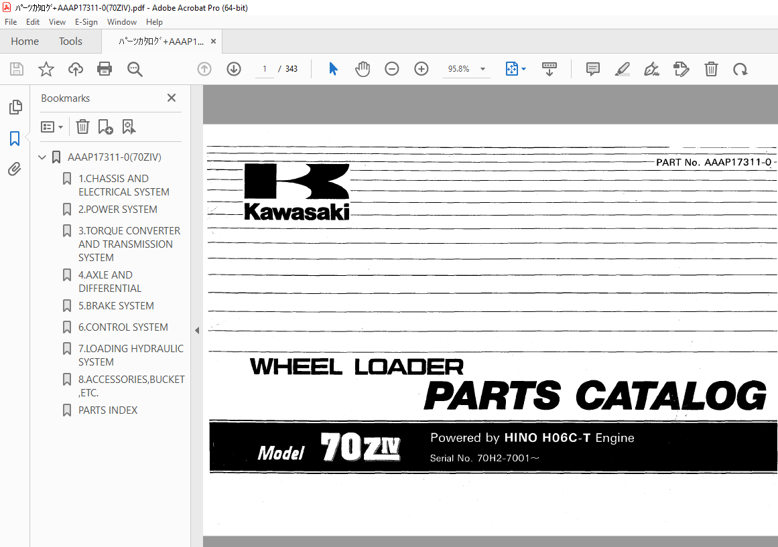
Task: Open bookmarks options menu dropdown
Action: 52,127
